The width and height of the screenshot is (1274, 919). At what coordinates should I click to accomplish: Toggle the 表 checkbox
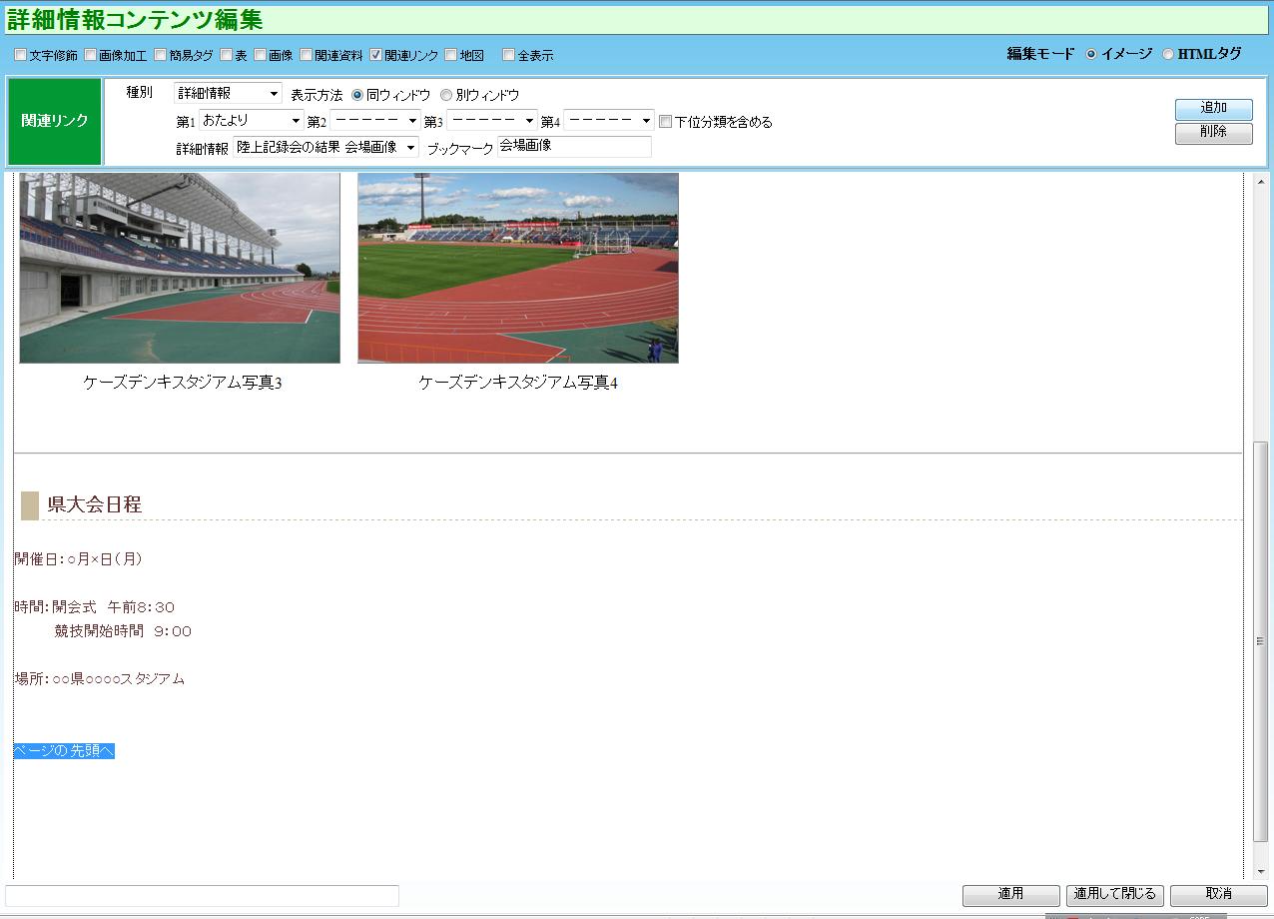point(227,55)
